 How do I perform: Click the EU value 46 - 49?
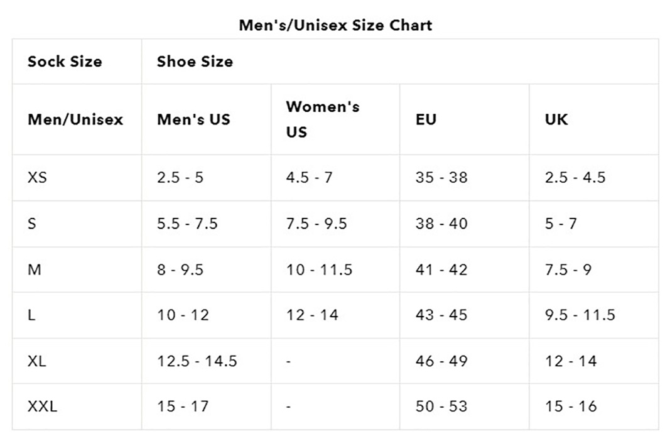pos(442,361)
